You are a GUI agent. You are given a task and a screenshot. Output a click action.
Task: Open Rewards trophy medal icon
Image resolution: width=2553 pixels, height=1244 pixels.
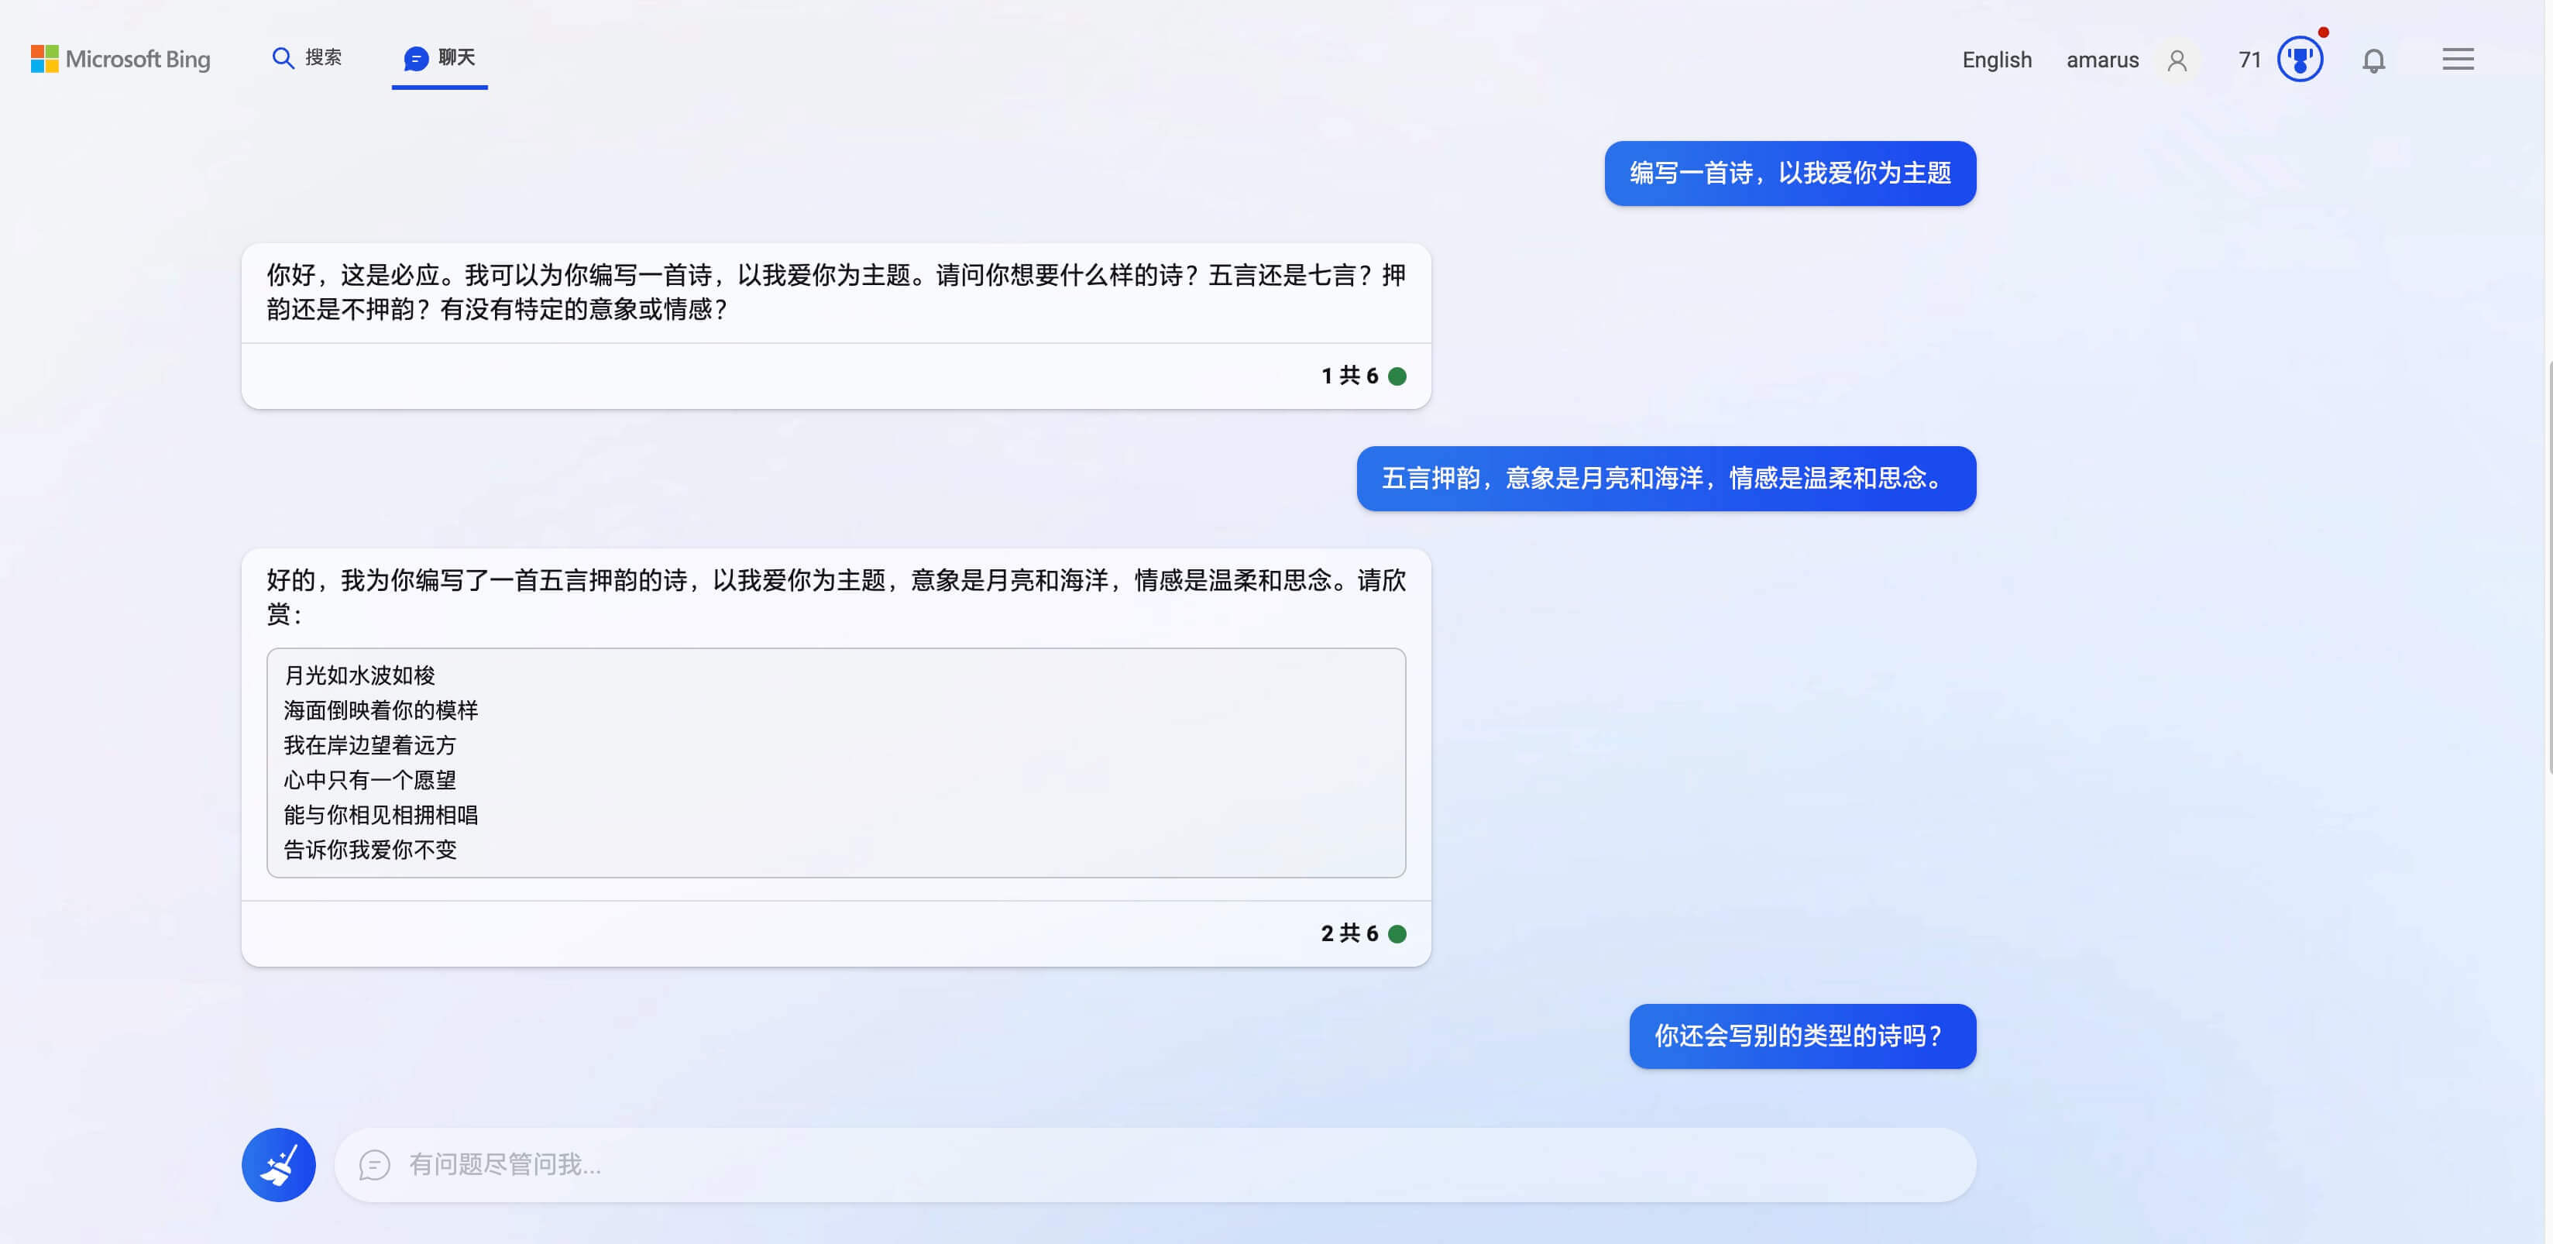tap(2299, 60)
